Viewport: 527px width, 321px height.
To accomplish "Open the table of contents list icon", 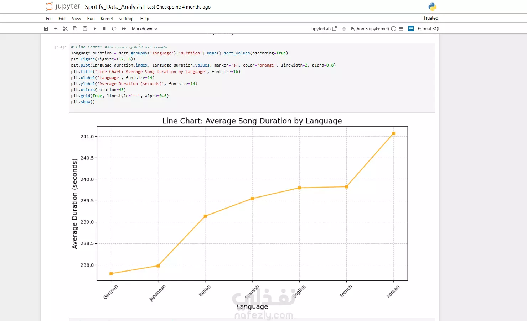I will (401, 29).
